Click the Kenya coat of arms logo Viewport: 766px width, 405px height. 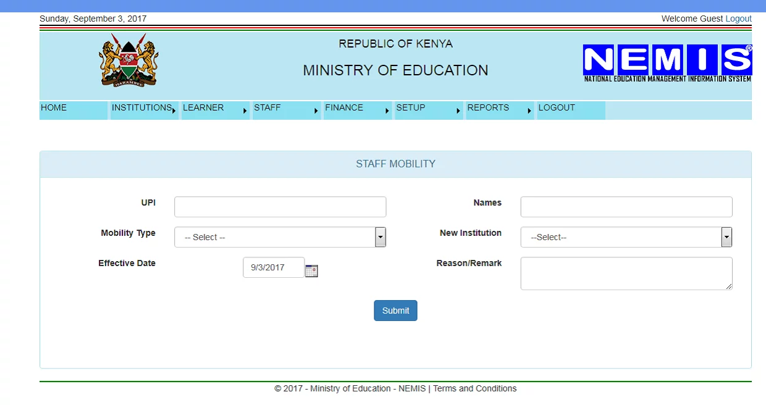(x=128, y=60)
